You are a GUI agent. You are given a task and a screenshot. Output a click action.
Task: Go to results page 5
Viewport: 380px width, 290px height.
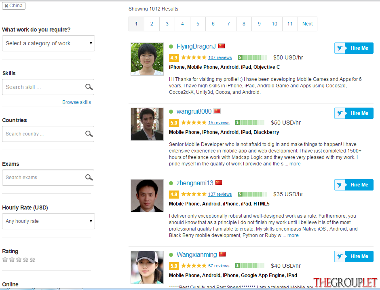[x=198, y=24]
